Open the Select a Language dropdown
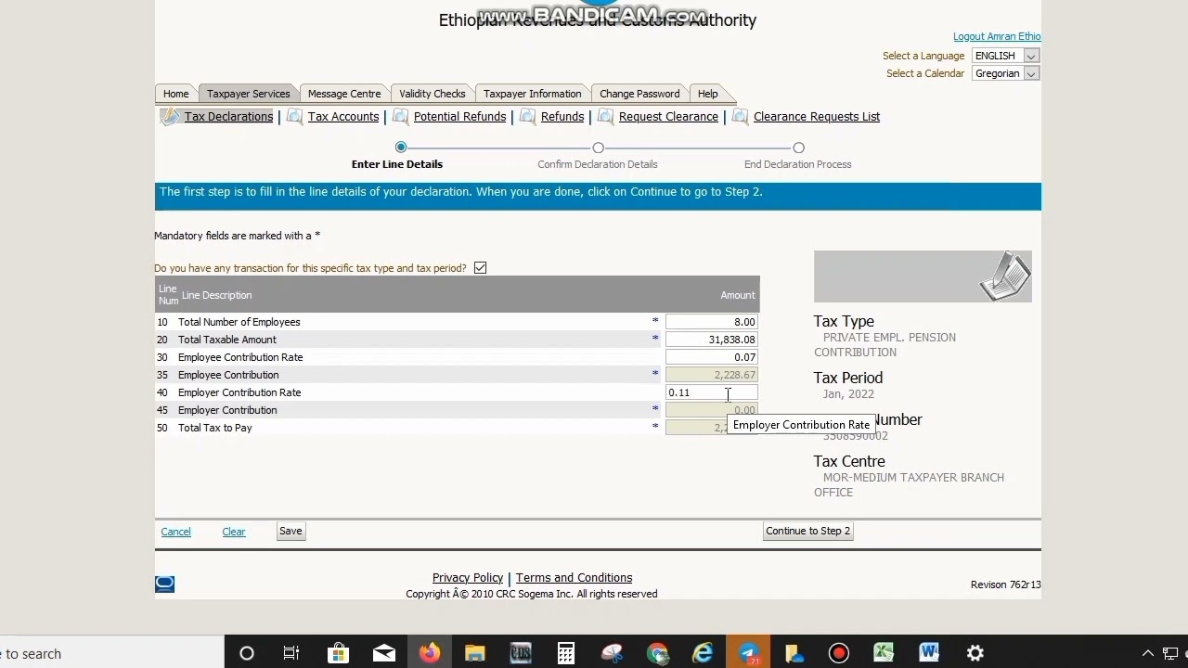Image resolution: width=1188 pixels, height=668 pixels. (x=1005, y=56)
